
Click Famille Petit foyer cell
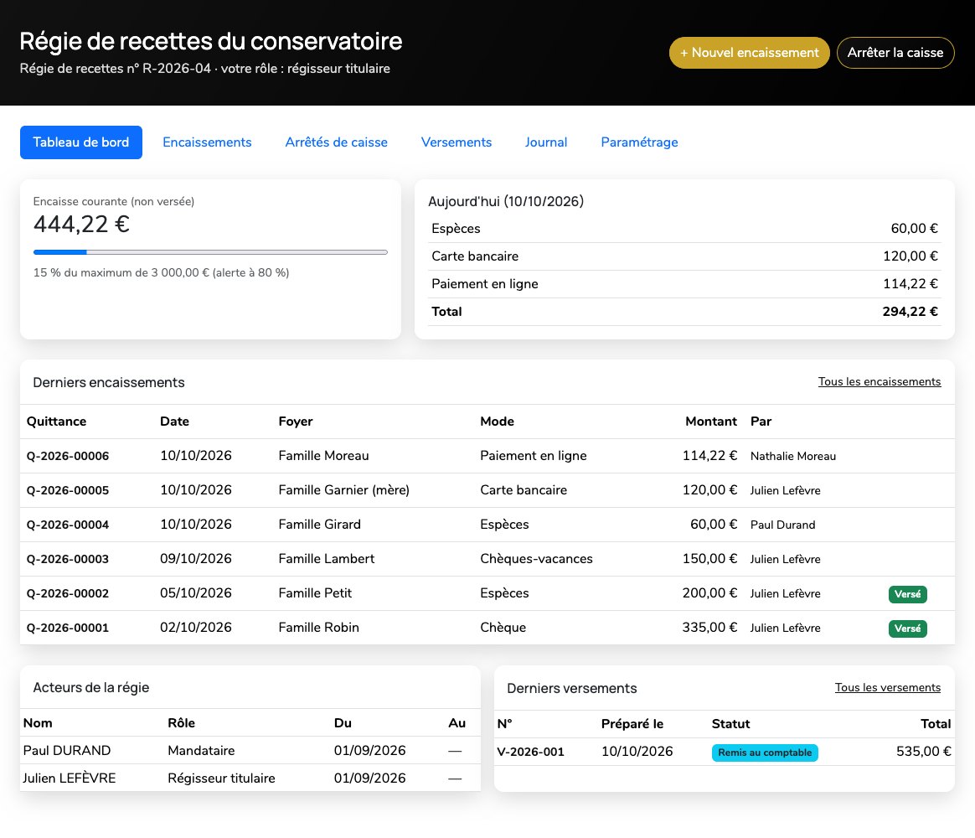[315, 593]
